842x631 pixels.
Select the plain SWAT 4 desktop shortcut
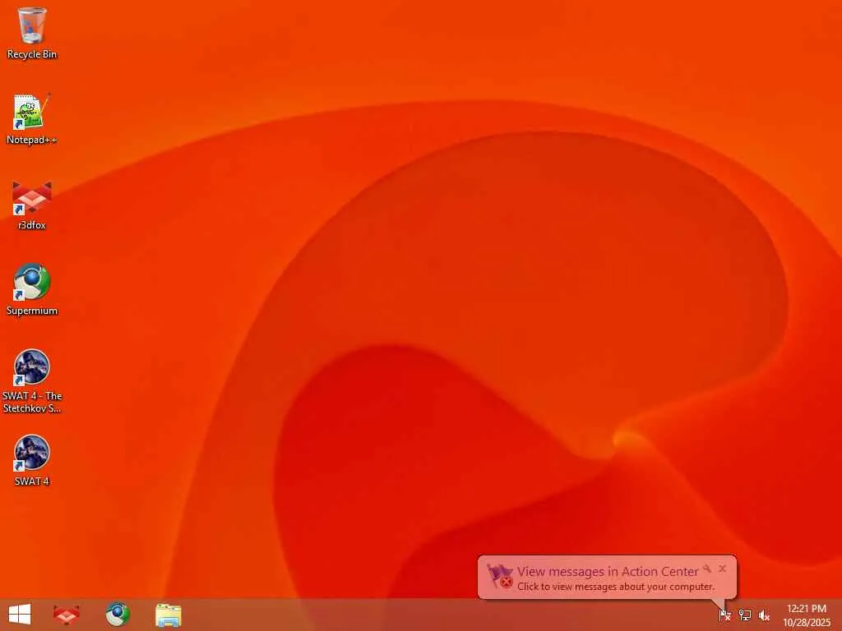pos(32,460)
